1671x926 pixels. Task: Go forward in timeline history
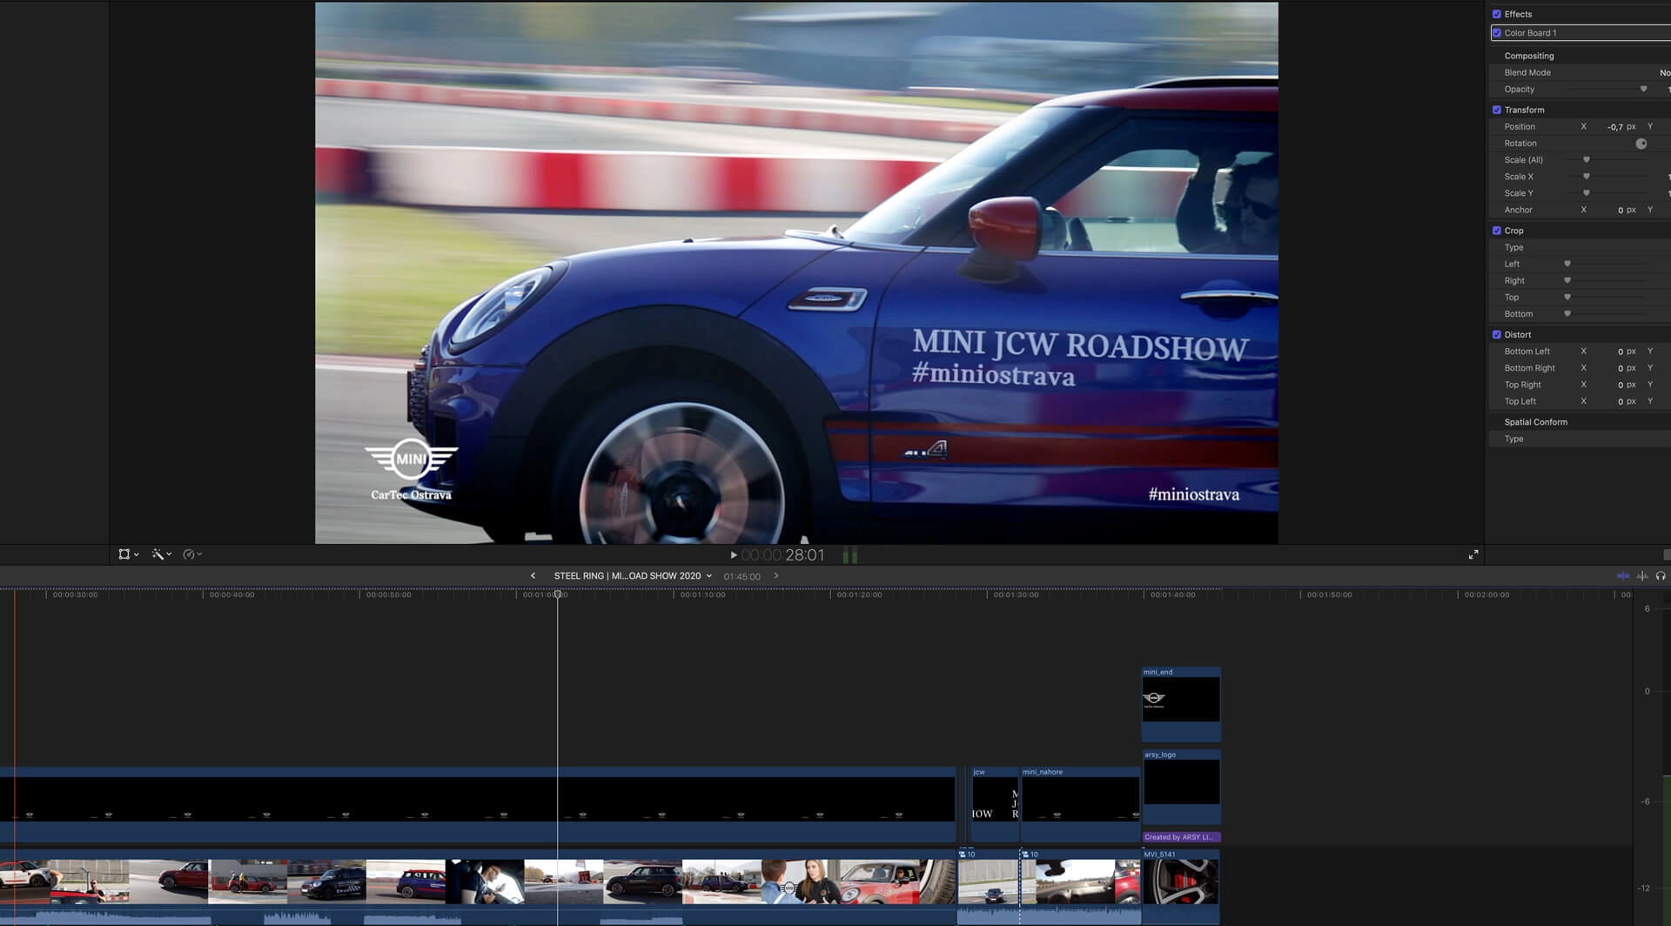[776, 576]
